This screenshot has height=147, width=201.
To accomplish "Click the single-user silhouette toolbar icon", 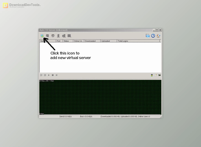I will tap(58, 36).
